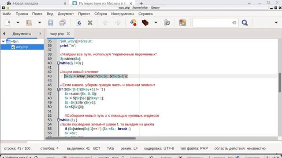
Task: Click the Save All toolbar icon
Action: point(63,23)
